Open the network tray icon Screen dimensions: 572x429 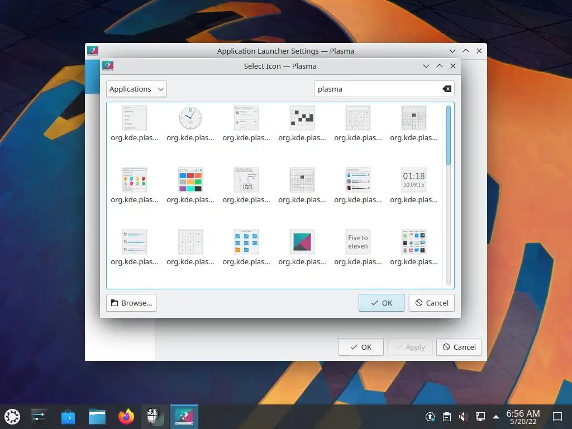tap(480, 417)
